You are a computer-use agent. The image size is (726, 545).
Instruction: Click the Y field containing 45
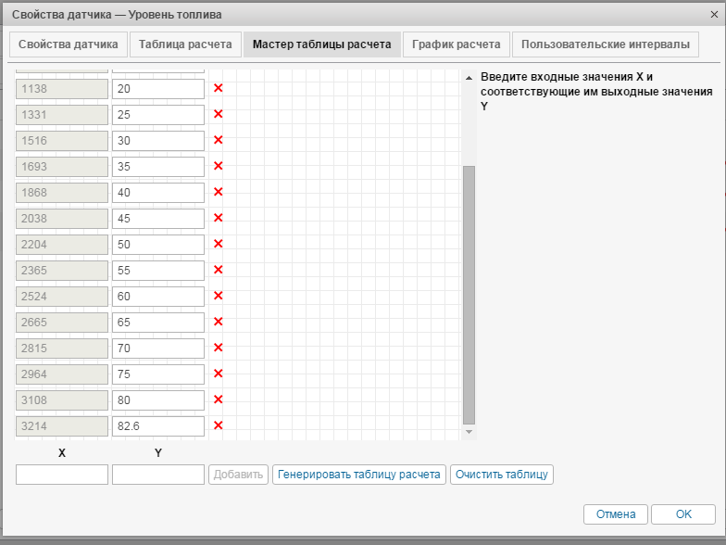[x=157, y=218]
